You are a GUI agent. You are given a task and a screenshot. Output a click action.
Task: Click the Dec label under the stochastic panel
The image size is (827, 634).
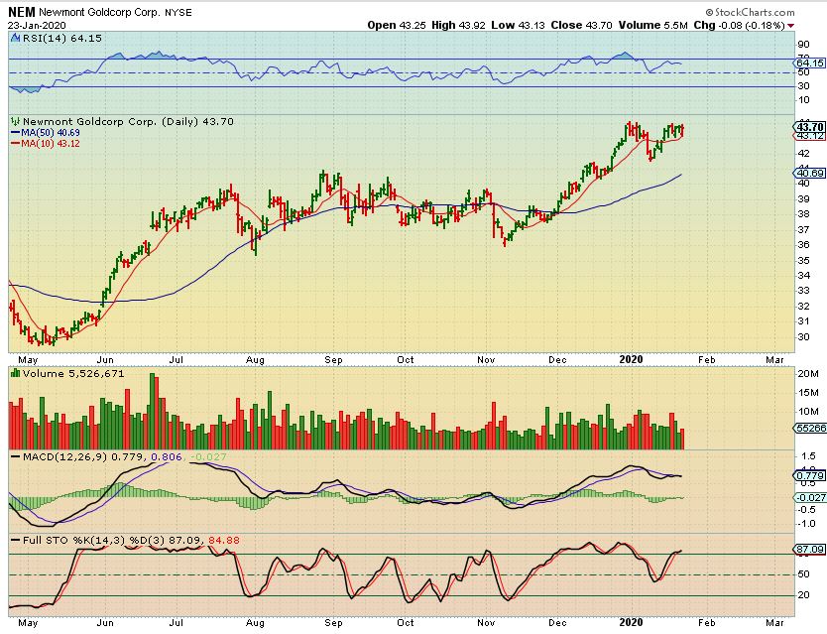557,622
